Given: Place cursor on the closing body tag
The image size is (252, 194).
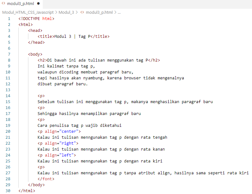Looking at the screenshot, I should pyautogui.click(x=36, y=185).
